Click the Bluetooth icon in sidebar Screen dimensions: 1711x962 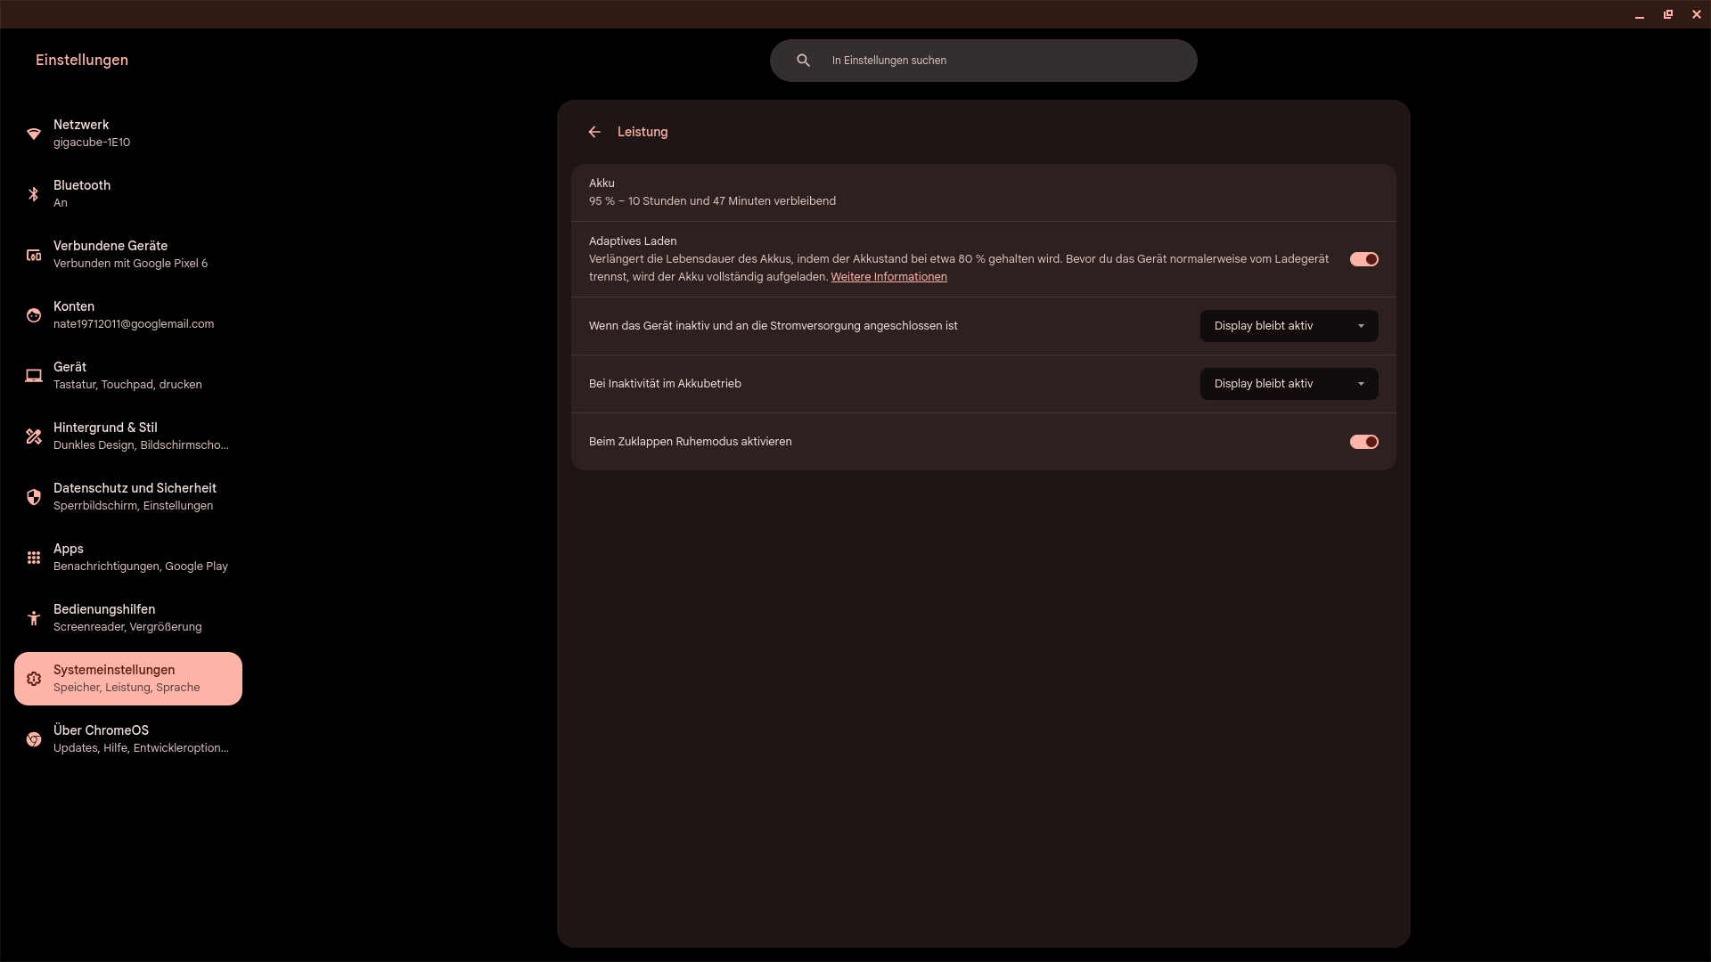[x=34, y=194]
